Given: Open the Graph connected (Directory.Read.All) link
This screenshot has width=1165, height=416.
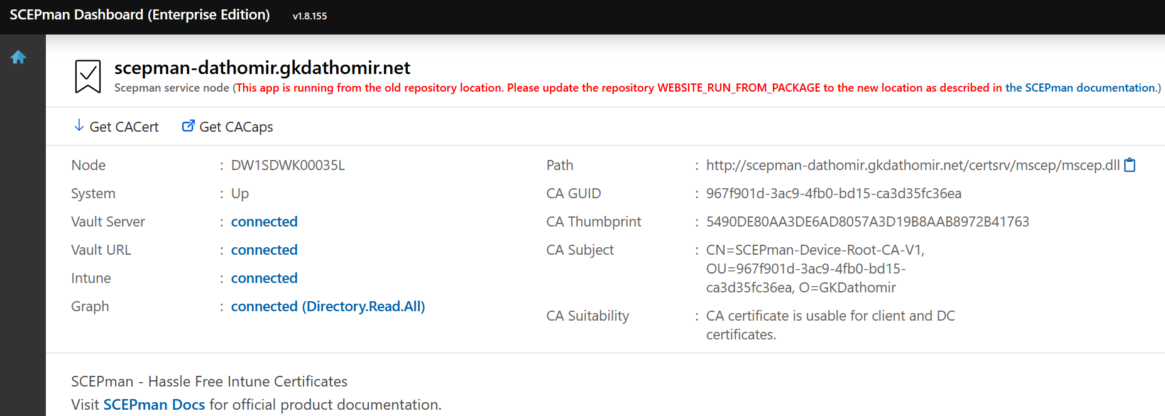Looking at the screenshot, I should click(327, 306).
